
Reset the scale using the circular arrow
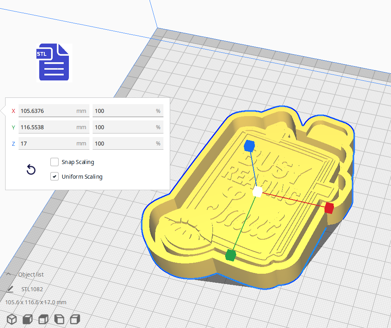tap(31, 170)
